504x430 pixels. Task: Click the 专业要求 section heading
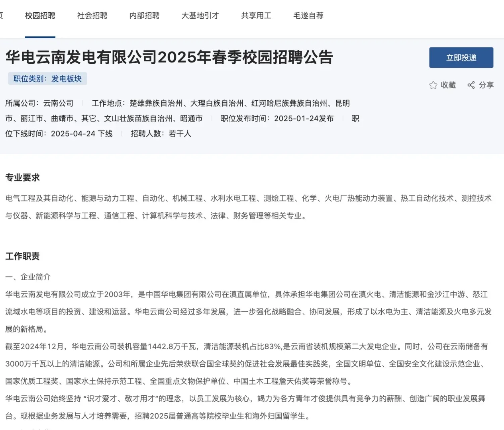coord(22,178)
